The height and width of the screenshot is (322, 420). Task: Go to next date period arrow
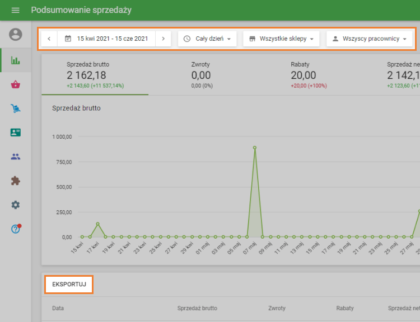point(163,39)
